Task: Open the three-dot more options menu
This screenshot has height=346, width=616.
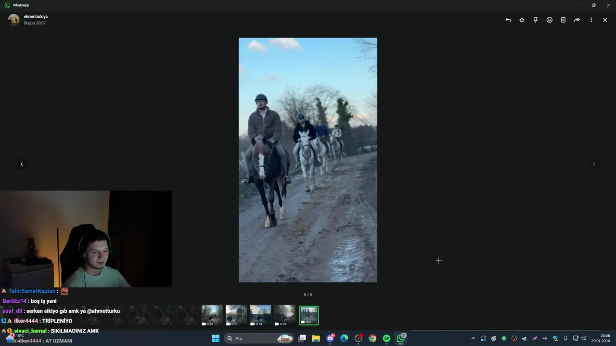Action: [x=591, y=20]
